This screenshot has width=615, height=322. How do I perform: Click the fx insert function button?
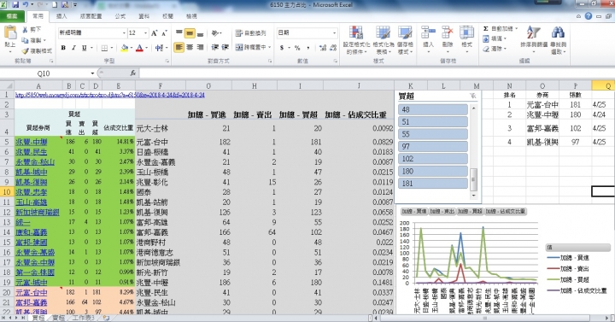tap(133, 73)
